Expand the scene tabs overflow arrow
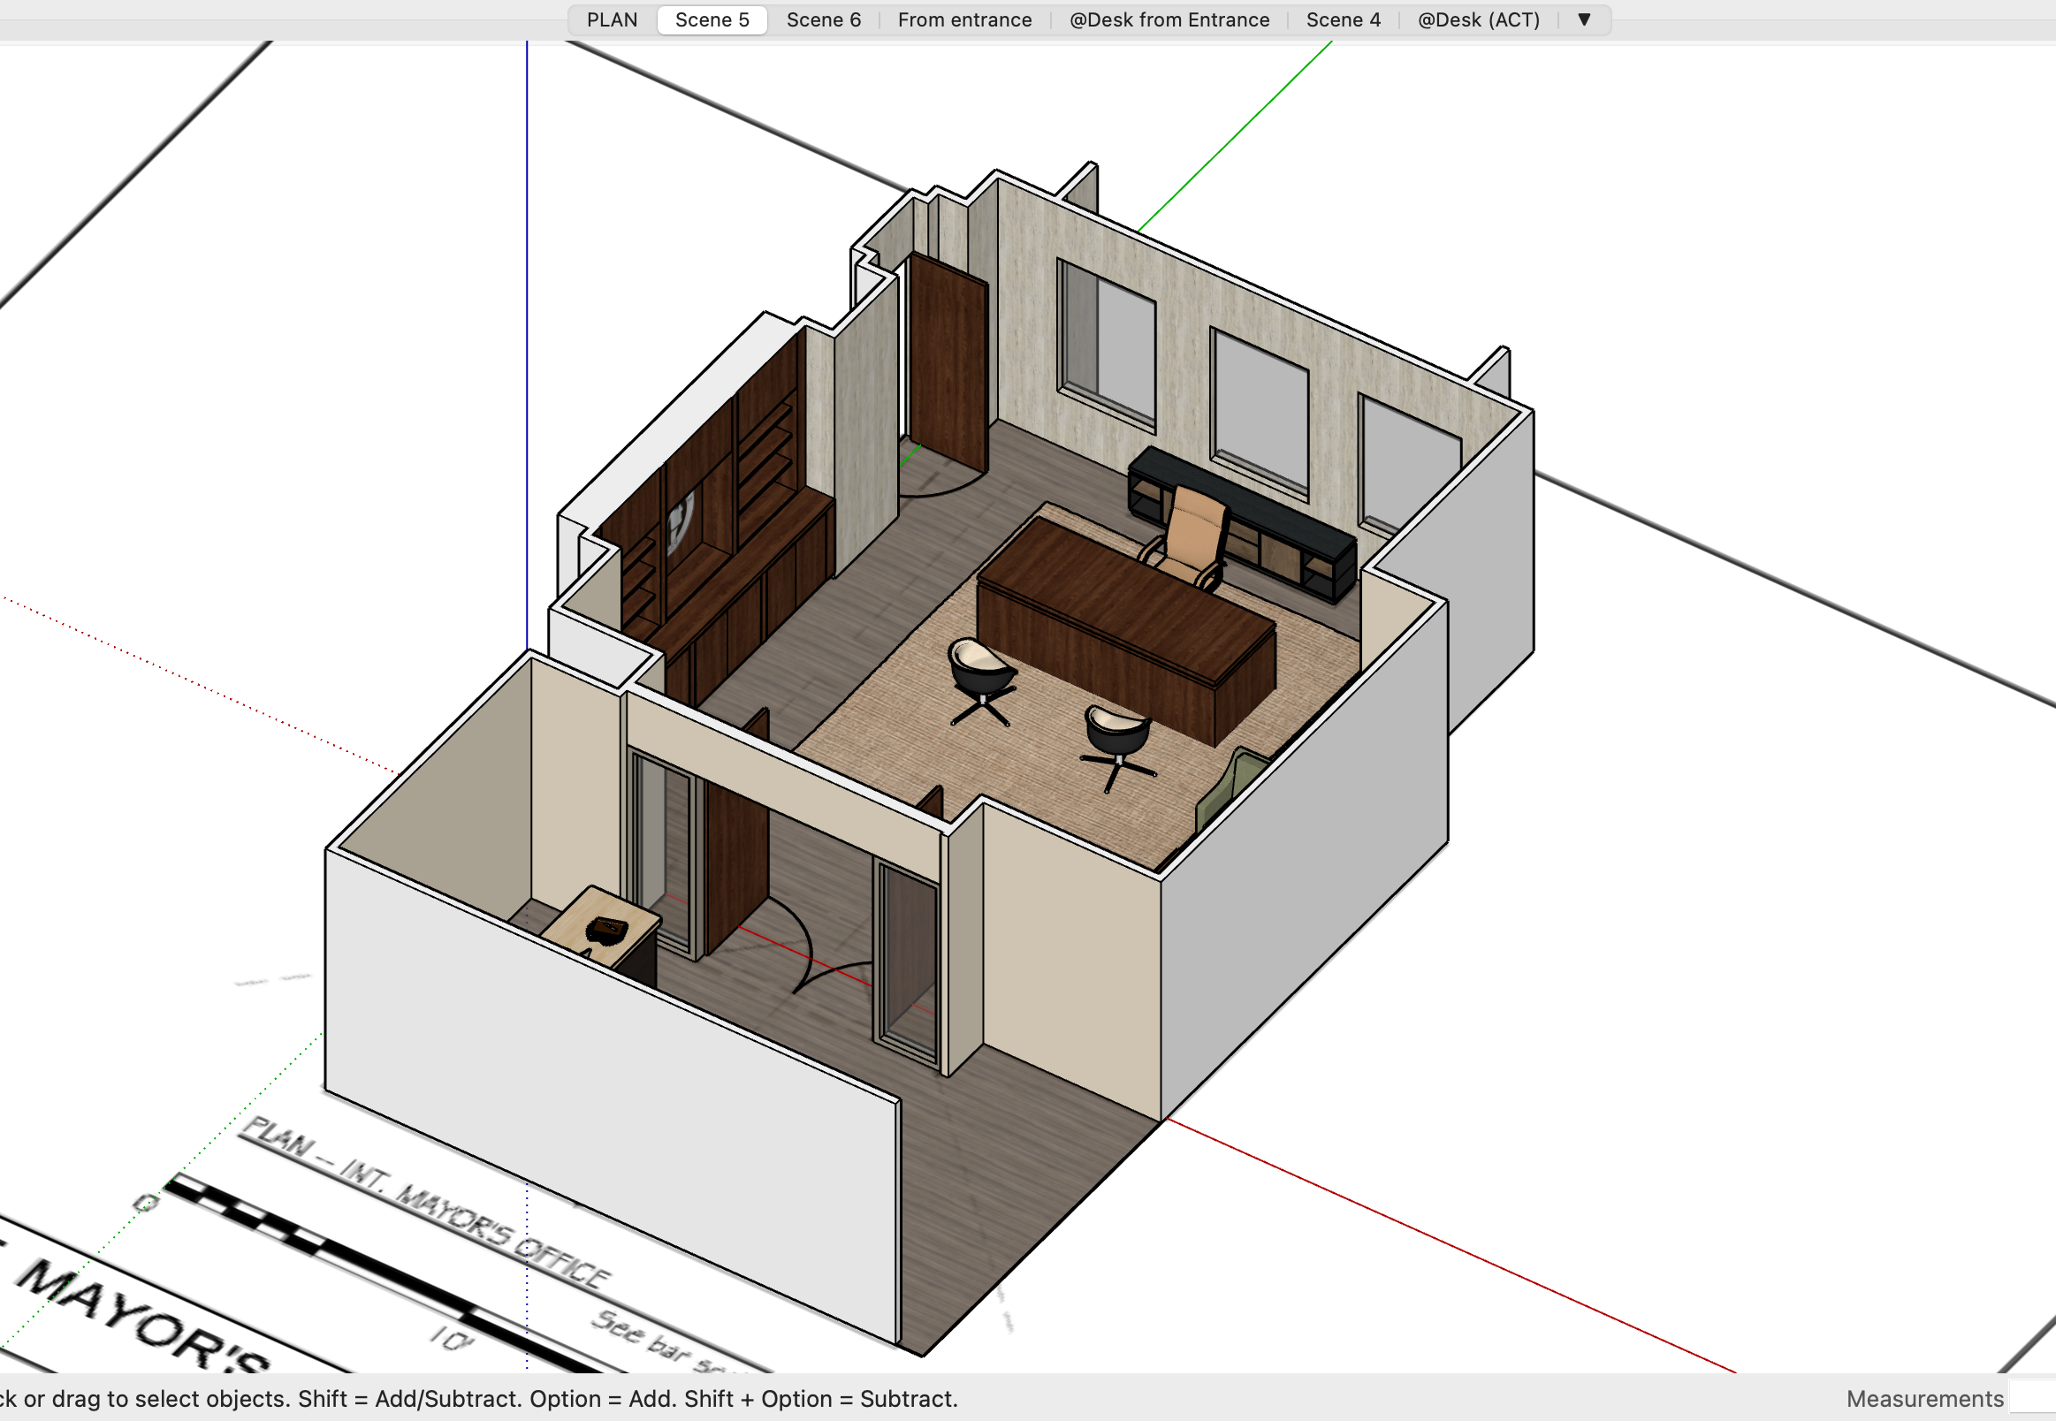This screenshot has width=2056, height=1421. coord(1584,19)
